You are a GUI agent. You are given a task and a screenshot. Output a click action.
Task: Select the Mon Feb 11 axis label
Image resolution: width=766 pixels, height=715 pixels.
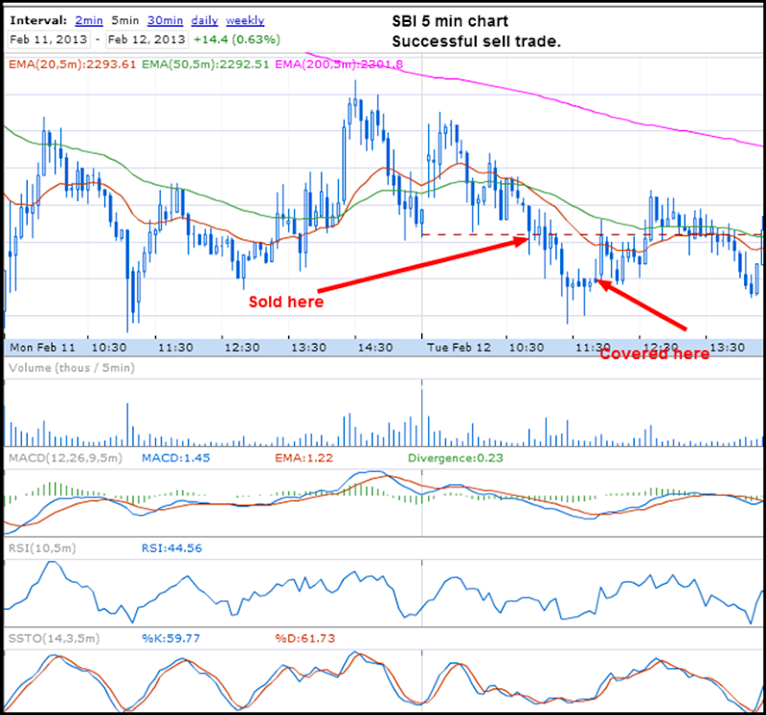(x=43, y=347)
